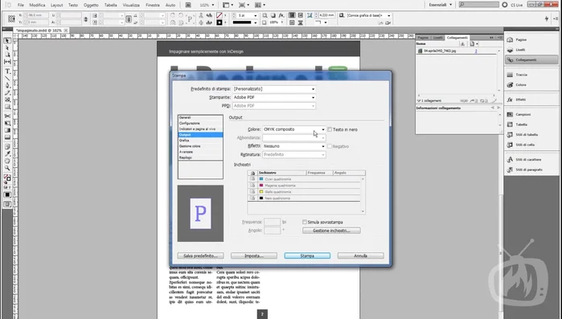
Task: Select Generali in the print dialog list
Action: coord(200,117)
